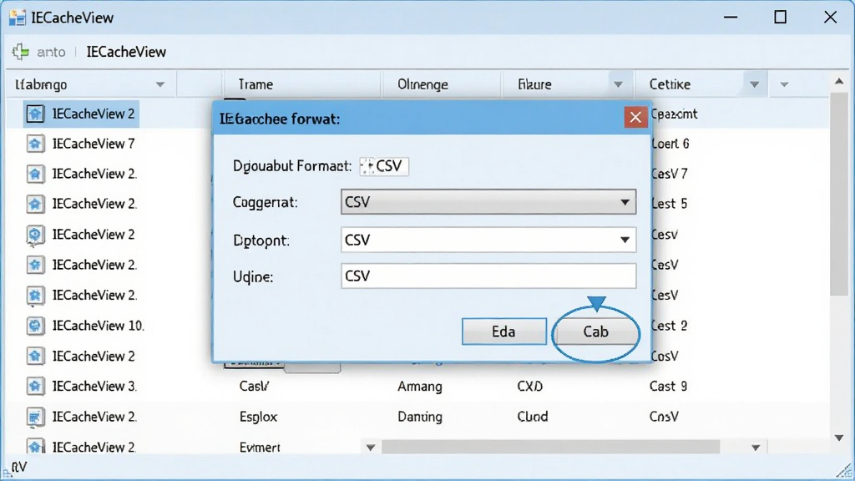Click the icon for IECacheView 10. row

(x=35, y=326)
